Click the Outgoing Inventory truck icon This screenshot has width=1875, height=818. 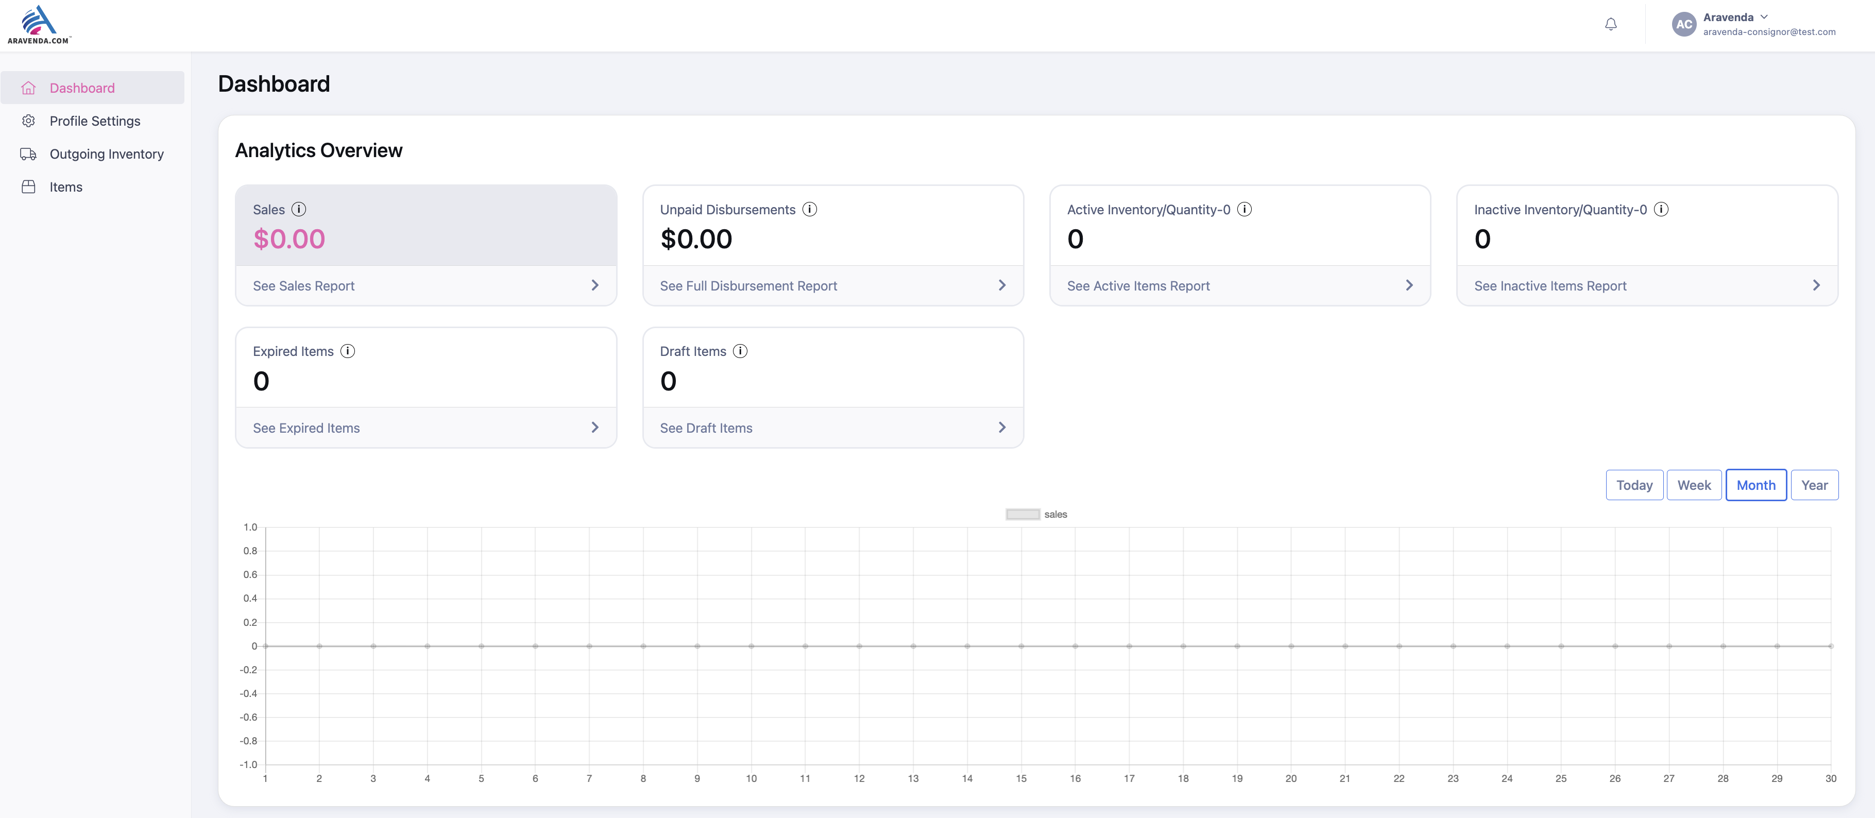click(x=28, y=154)
